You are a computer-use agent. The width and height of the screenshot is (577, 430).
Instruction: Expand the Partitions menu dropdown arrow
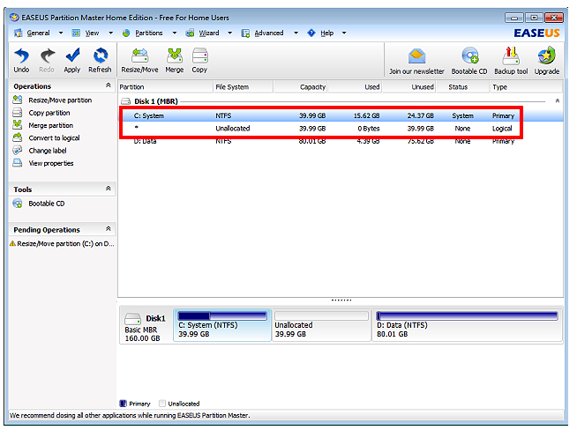click(175, 33)
